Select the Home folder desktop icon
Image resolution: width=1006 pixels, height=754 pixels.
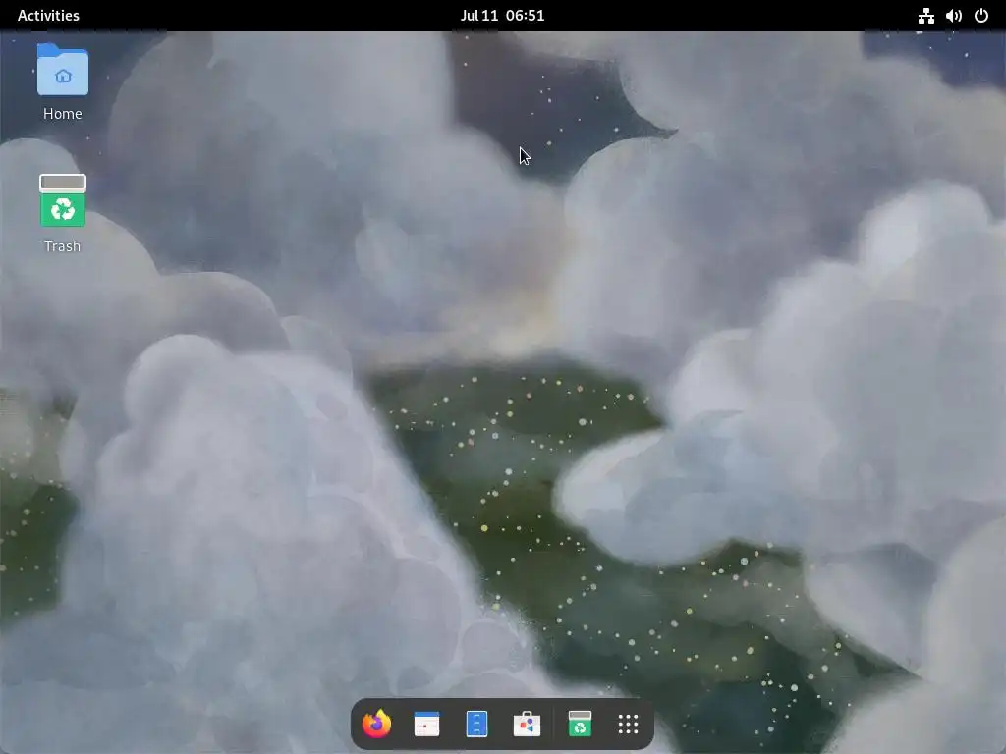62,70
